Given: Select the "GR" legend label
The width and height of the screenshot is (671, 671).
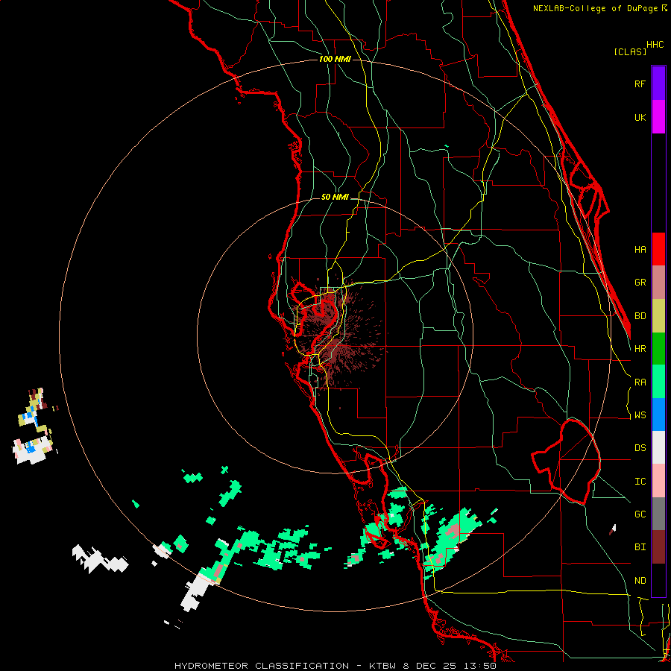Looking at the screenshot, I should 640,283.
